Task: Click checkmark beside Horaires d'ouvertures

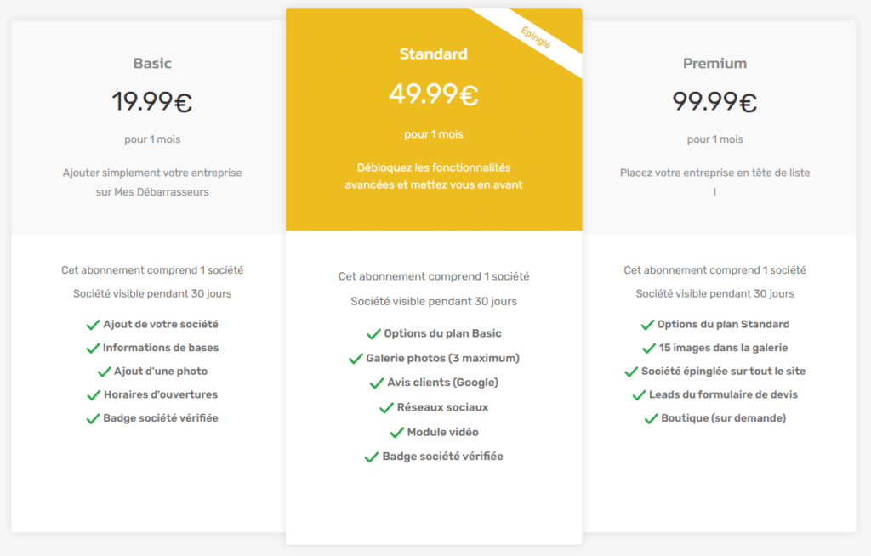Action: click(93, 395)
